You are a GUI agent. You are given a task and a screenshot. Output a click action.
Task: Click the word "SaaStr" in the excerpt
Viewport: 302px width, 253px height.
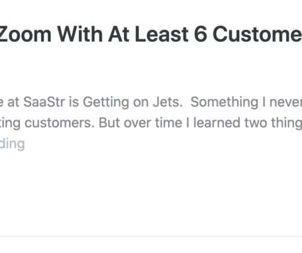[x=44, y=102]
